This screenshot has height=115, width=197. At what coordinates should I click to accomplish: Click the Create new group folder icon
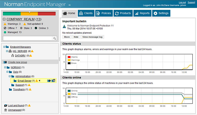(x=5, y=62)
